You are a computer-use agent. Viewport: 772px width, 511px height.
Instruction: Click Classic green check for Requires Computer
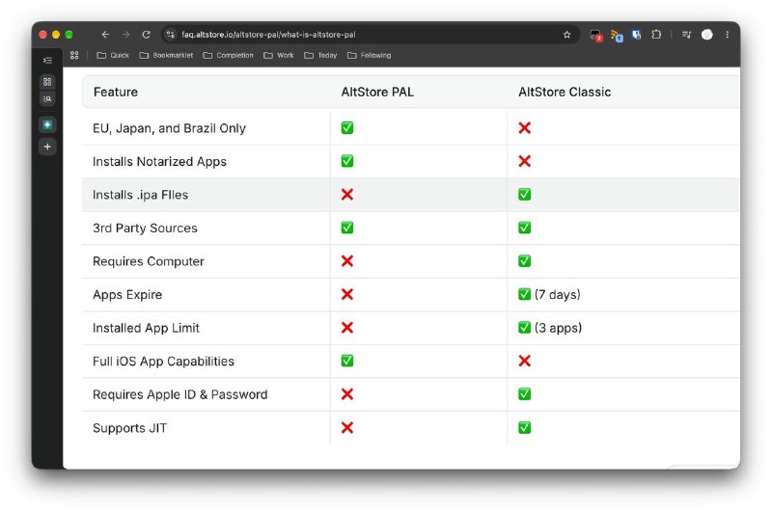pyautogui.click(x=524, y=260)
